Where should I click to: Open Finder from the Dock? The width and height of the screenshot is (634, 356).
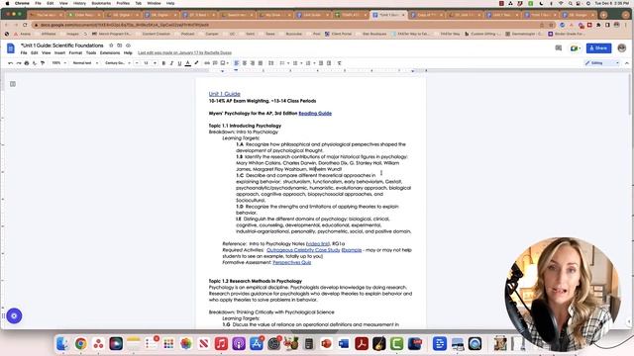coord(62,343)
